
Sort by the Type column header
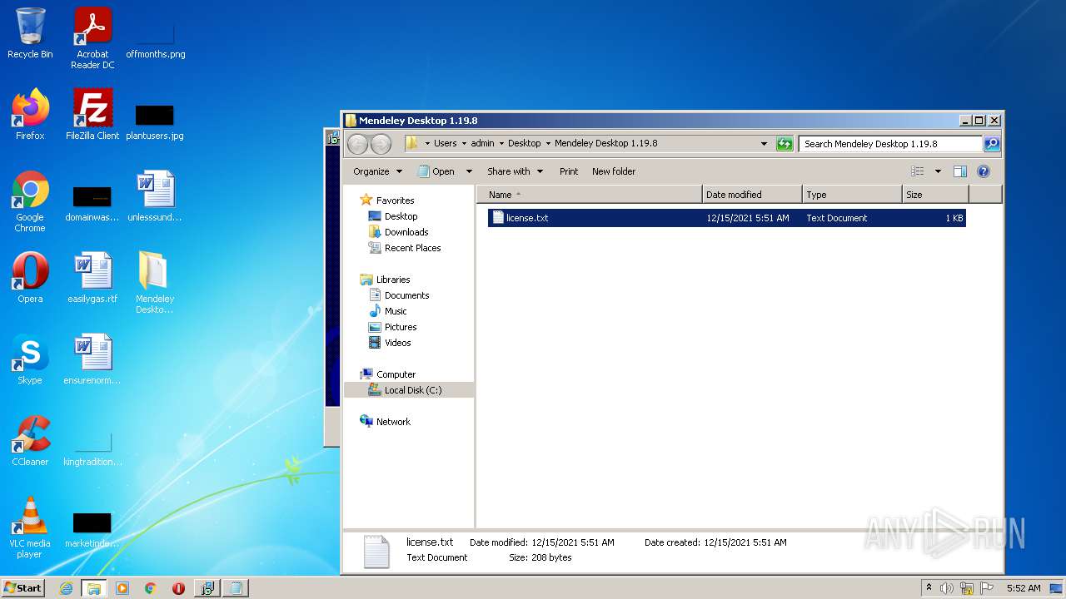point(852,195)
